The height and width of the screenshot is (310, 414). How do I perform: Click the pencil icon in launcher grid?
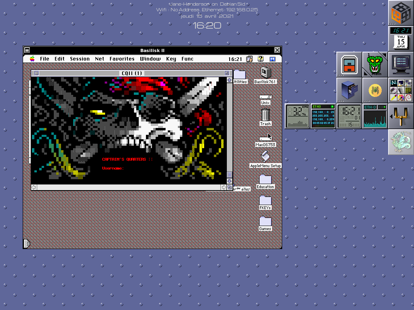coord(393,98)
